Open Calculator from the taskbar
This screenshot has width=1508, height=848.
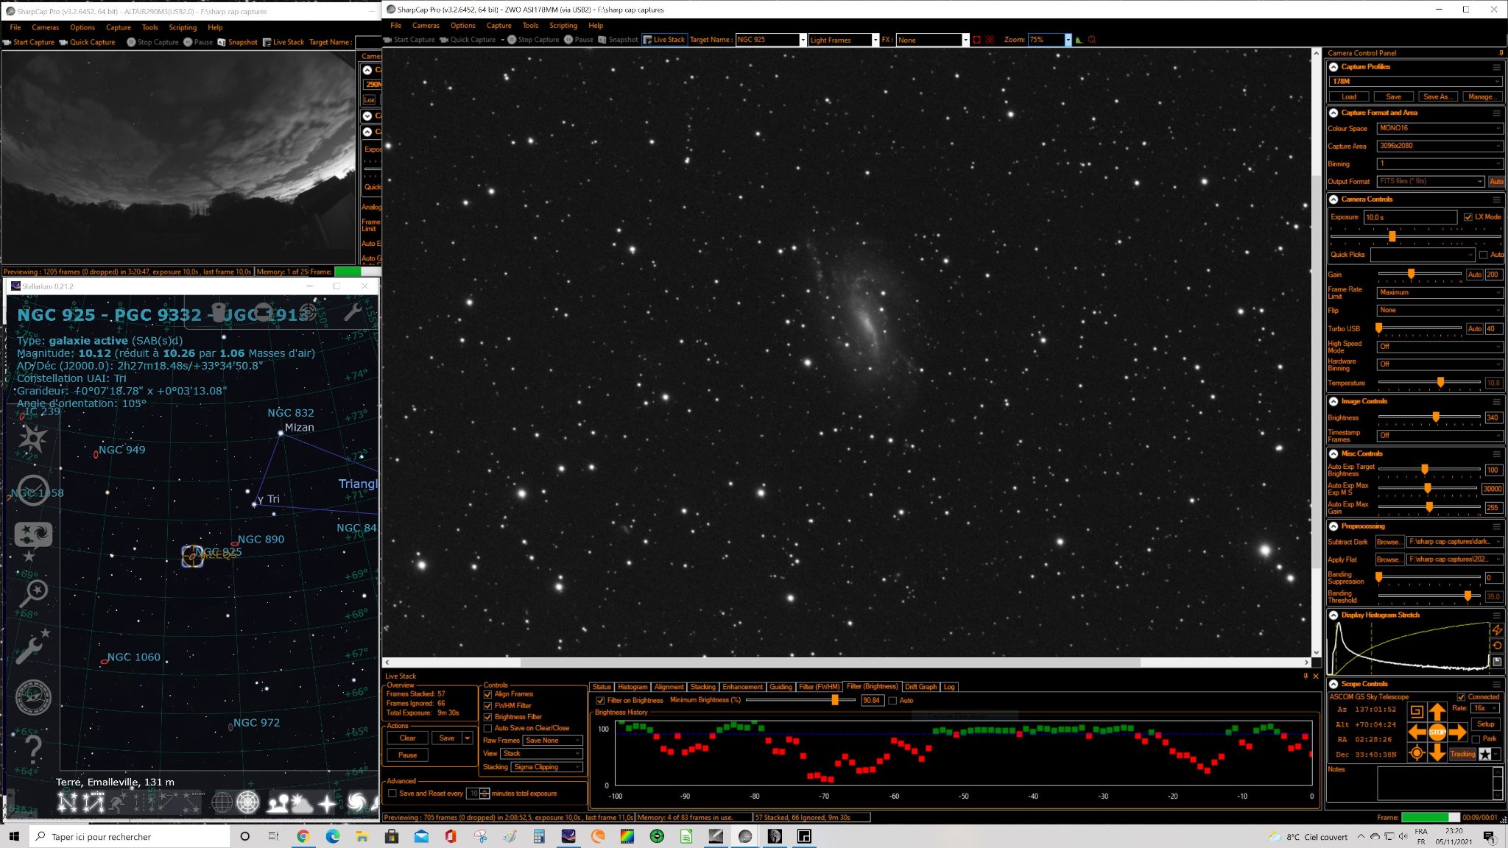538,836
